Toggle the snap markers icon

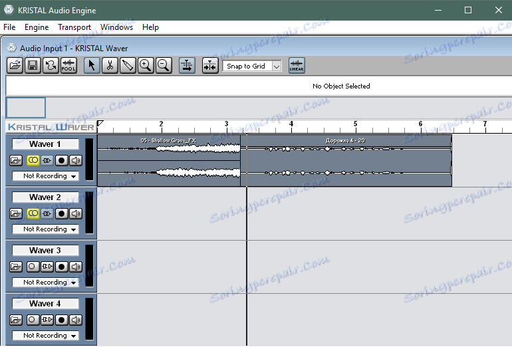coord(210,66)
